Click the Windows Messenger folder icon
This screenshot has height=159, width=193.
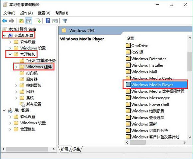tap(128, 98)
